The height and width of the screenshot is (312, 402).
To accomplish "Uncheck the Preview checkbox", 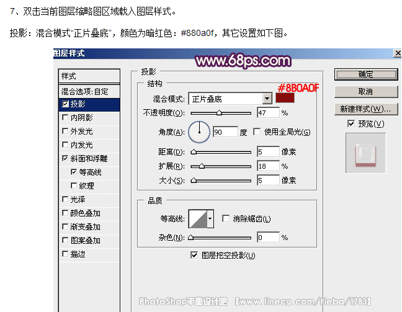I will [x=351, y=124].
